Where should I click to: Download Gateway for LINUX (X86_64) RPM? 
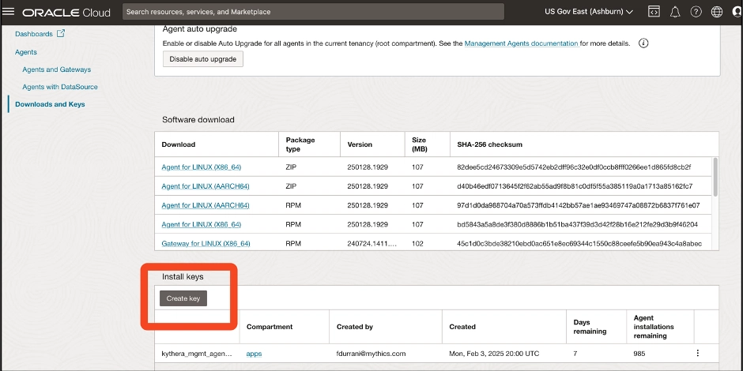click(x=206, y=244)
